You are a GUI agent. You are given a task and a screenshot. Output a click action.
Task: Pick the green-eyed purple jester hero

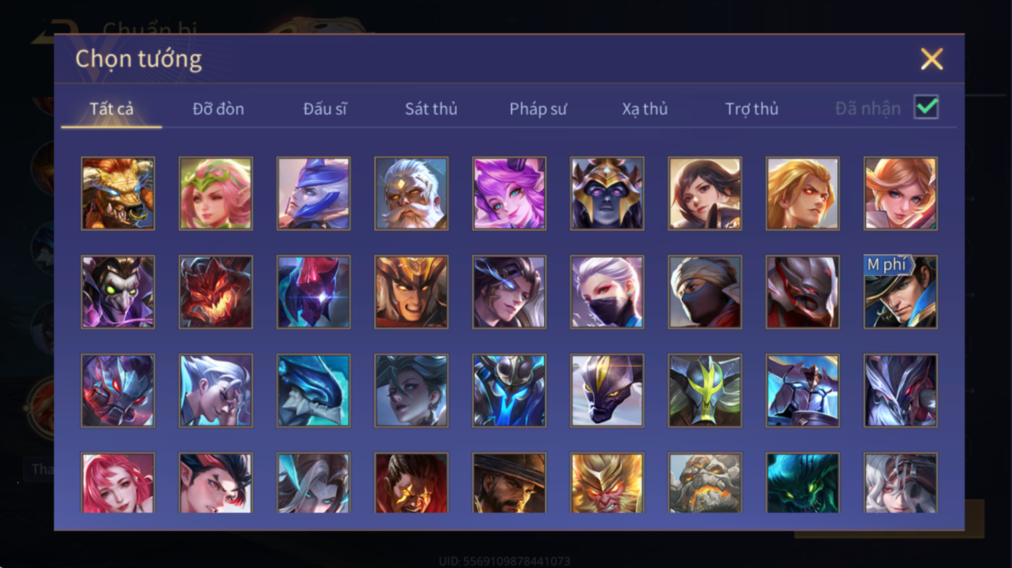(118, 292)
